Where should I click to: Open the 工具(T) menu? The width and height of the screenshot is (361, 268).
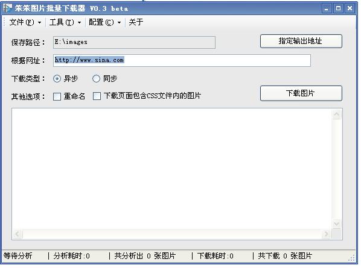pos(65,22)
